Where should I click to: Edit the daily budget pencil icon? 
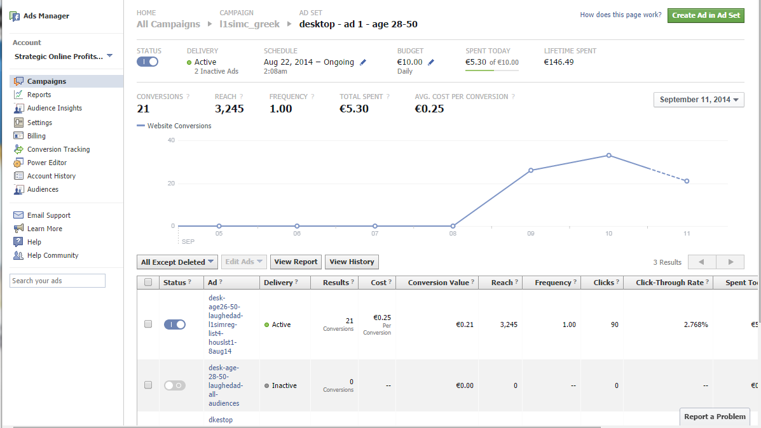pos(431,62)
